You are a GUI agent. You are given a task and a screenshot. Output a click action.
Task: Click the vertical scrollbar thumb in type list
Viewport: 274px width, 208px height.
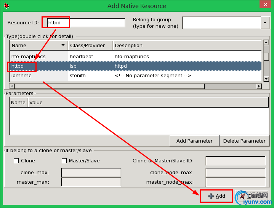coord(266,57)
